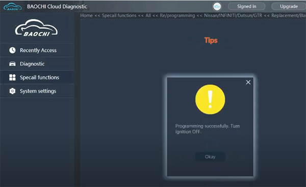Open the Diagnostic menu item
Image resolution: width=306 pixels, height=187 pixels.
(37, 64)
